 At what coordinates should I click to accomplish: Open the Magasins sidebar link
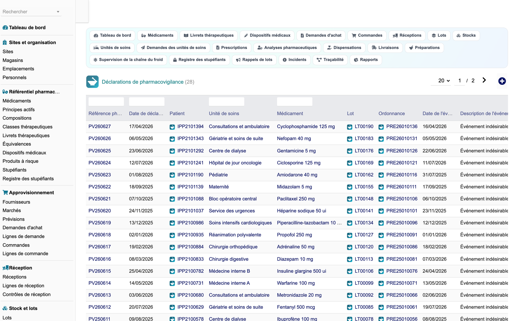coord(13,60)
